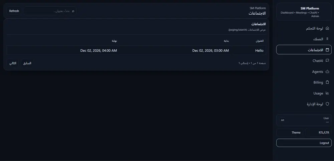Click the AR language badge
Image resolution: width=334 pixels, height=161 pixels.
tap(283, 120)
